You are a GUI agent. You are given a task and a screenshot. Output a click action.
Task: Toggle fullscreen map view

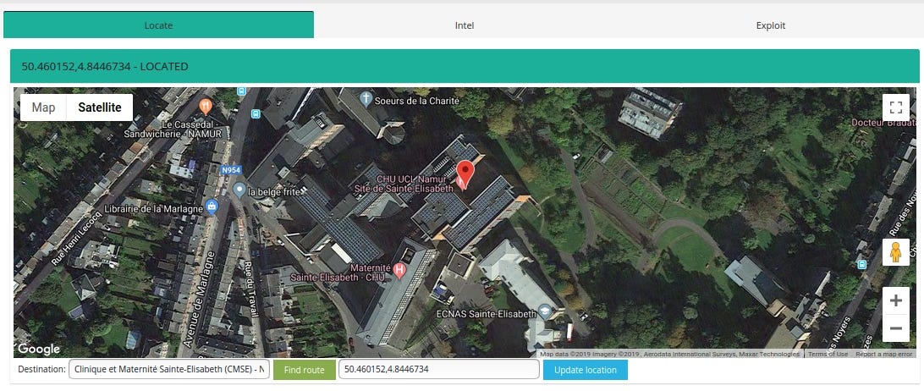896,107
